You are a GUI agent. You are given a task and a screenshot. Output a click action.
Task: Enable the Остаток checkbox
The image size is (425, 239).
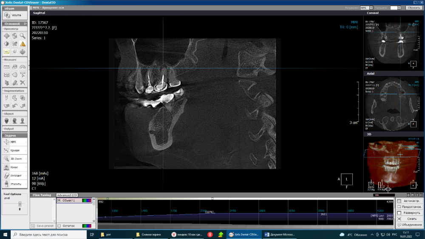59,226
